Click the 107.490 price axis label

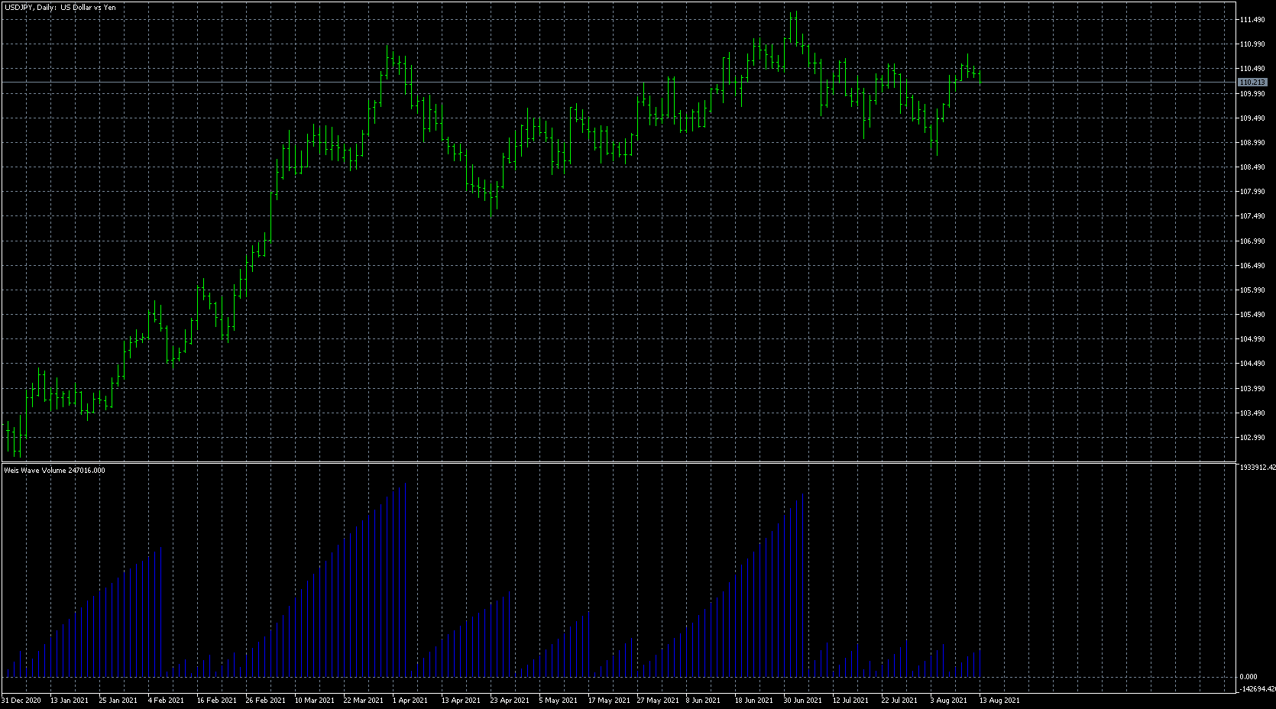(1252, 216)
